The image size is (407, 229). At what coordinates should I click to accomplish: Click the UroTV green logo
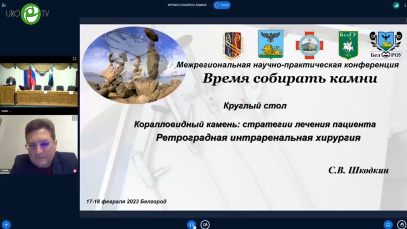[30, 14]
